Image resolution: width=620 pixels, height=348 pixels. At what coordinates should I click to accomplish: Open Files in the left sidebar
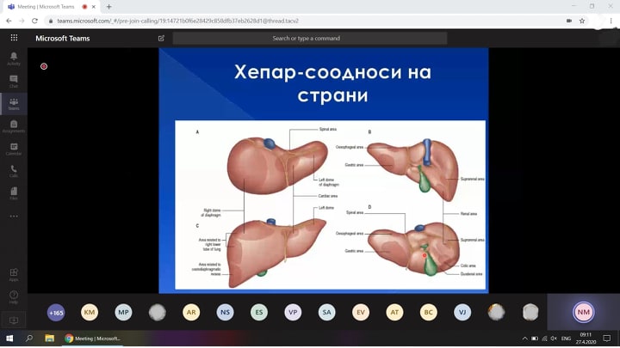13,192
